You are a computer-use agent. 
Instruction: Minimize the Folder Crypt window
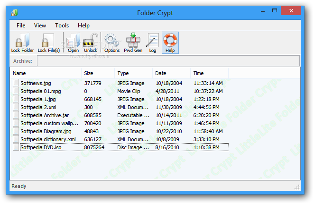[263, 11]
